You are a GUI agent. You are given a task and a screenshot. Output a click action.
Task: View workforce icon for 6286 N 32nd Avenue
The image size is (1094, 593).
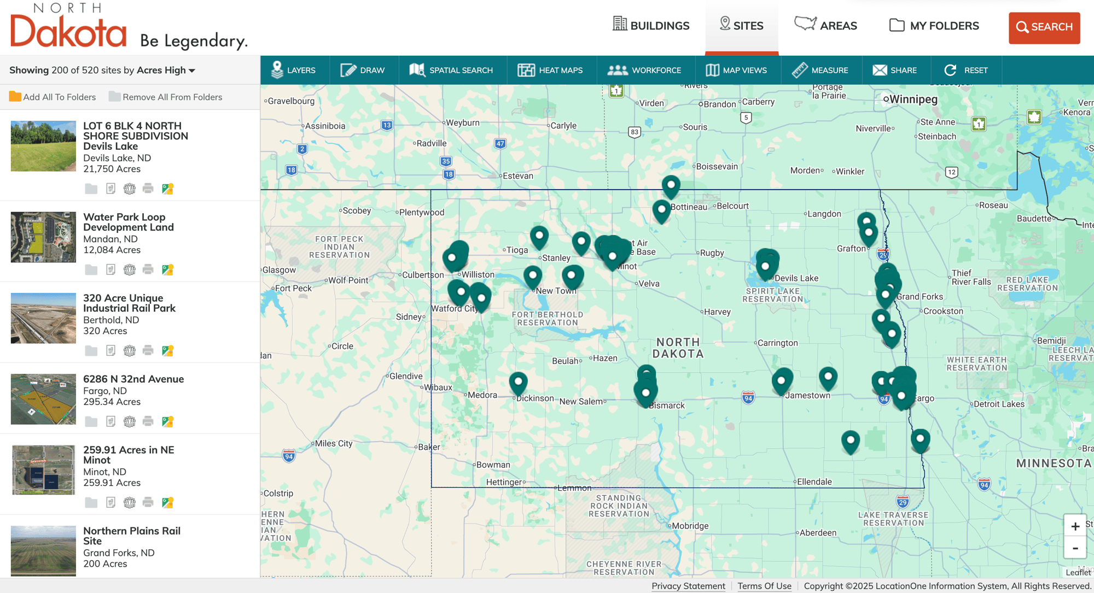(129, 421)
